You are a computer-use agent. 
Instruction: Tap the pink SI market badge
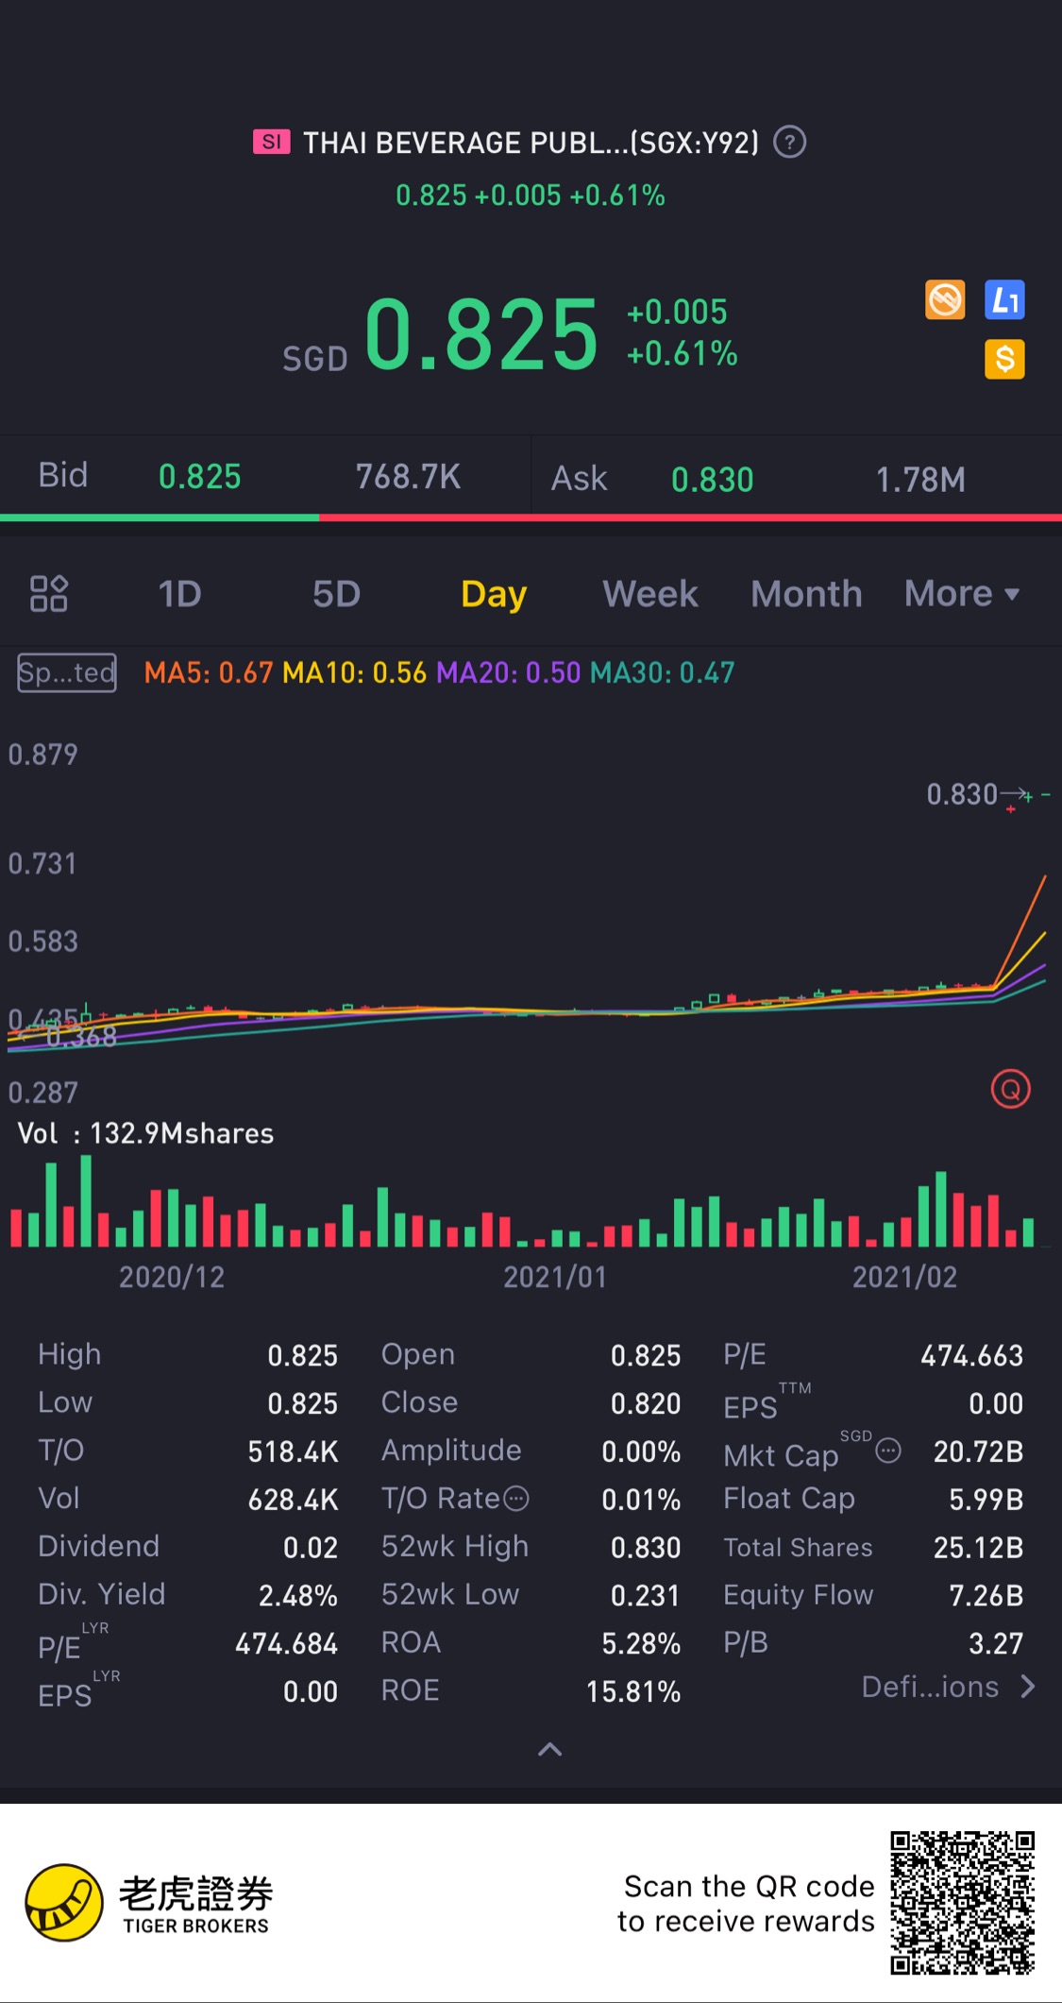(x=271, y=142)
